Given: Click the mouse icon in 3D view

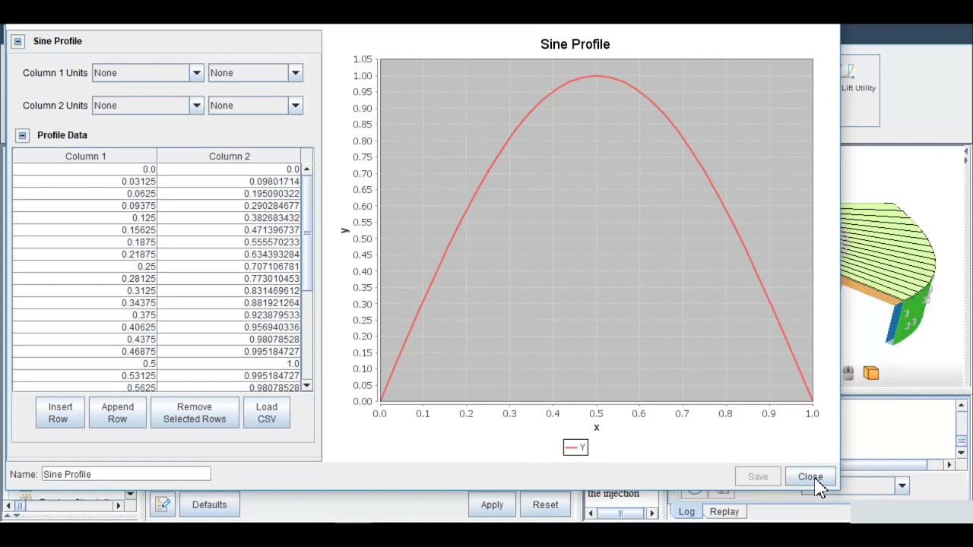Looking at the screenshot, I should (x=848, y=373).
